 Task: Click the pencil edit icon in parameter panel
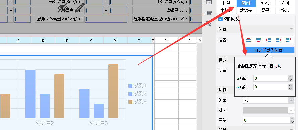click(x=79, y=8)
